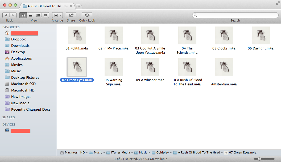The height and width of the screenshot is (162, 281).
Task: Select 02 In My Place.m4a file
Action: click(114, 35)
